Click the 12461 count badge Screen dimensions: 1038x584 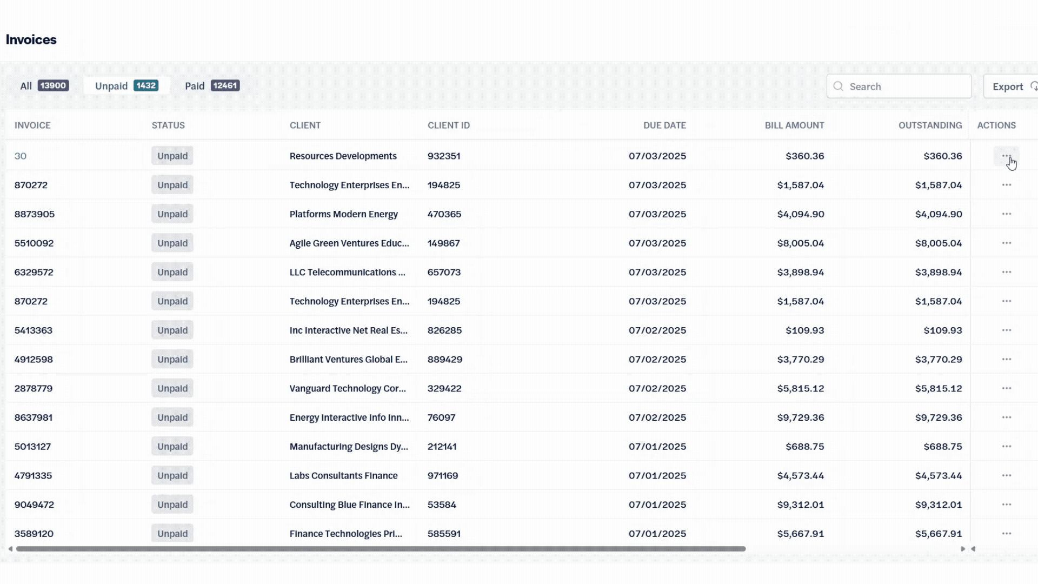225,85
